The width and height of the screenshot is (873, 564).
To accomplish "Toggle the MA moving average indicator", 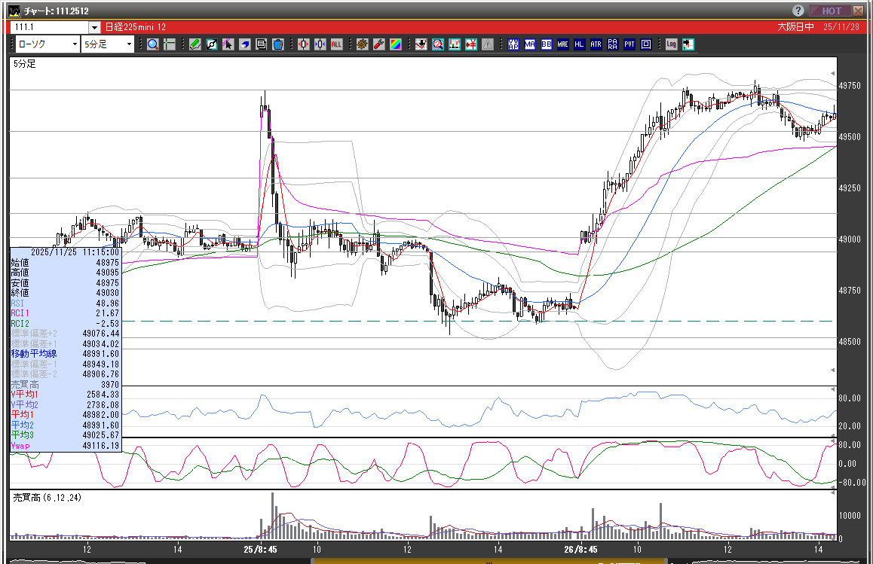I will click(530, 44).
